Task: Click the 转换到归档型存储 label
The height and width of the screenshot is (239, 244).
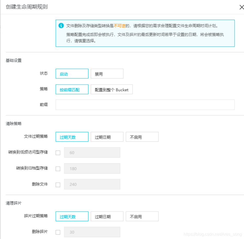Action: tap(32, 168)
